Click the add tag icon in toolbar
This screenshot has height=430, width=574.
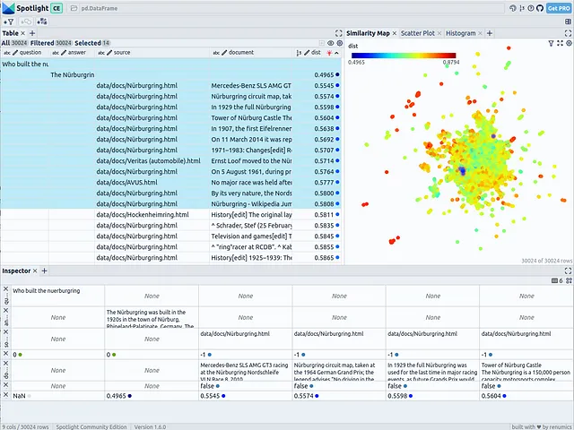(x=26, y=21)
